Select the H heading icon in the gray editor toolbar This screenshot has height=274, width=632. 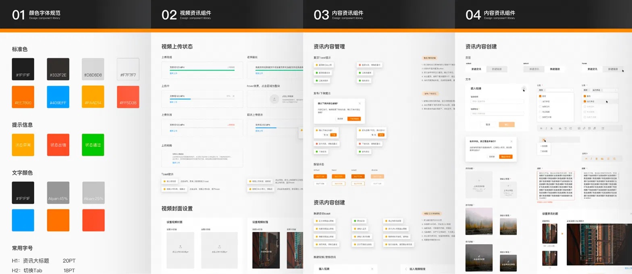coord(541,128)
